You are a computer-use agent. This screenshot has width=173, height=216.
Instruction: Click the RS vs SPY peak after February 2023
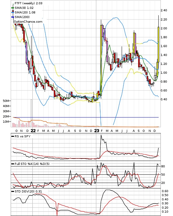(101, 135)
